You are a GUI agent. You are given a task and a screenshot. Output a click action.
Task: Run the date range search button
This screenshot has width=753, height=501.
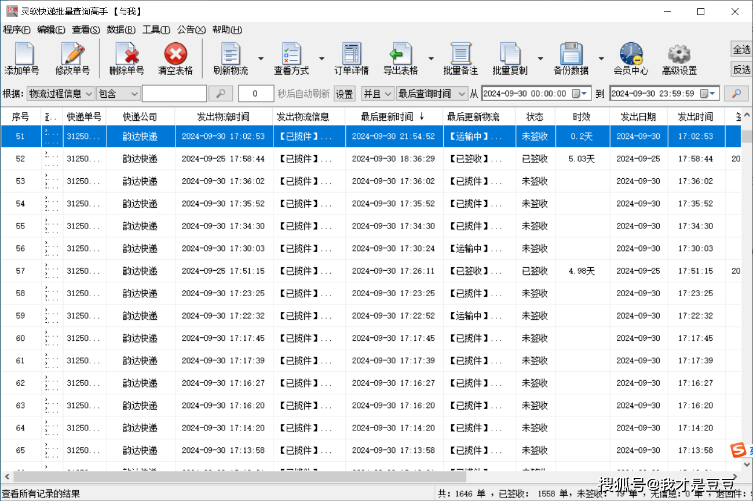tap(736, 93)
